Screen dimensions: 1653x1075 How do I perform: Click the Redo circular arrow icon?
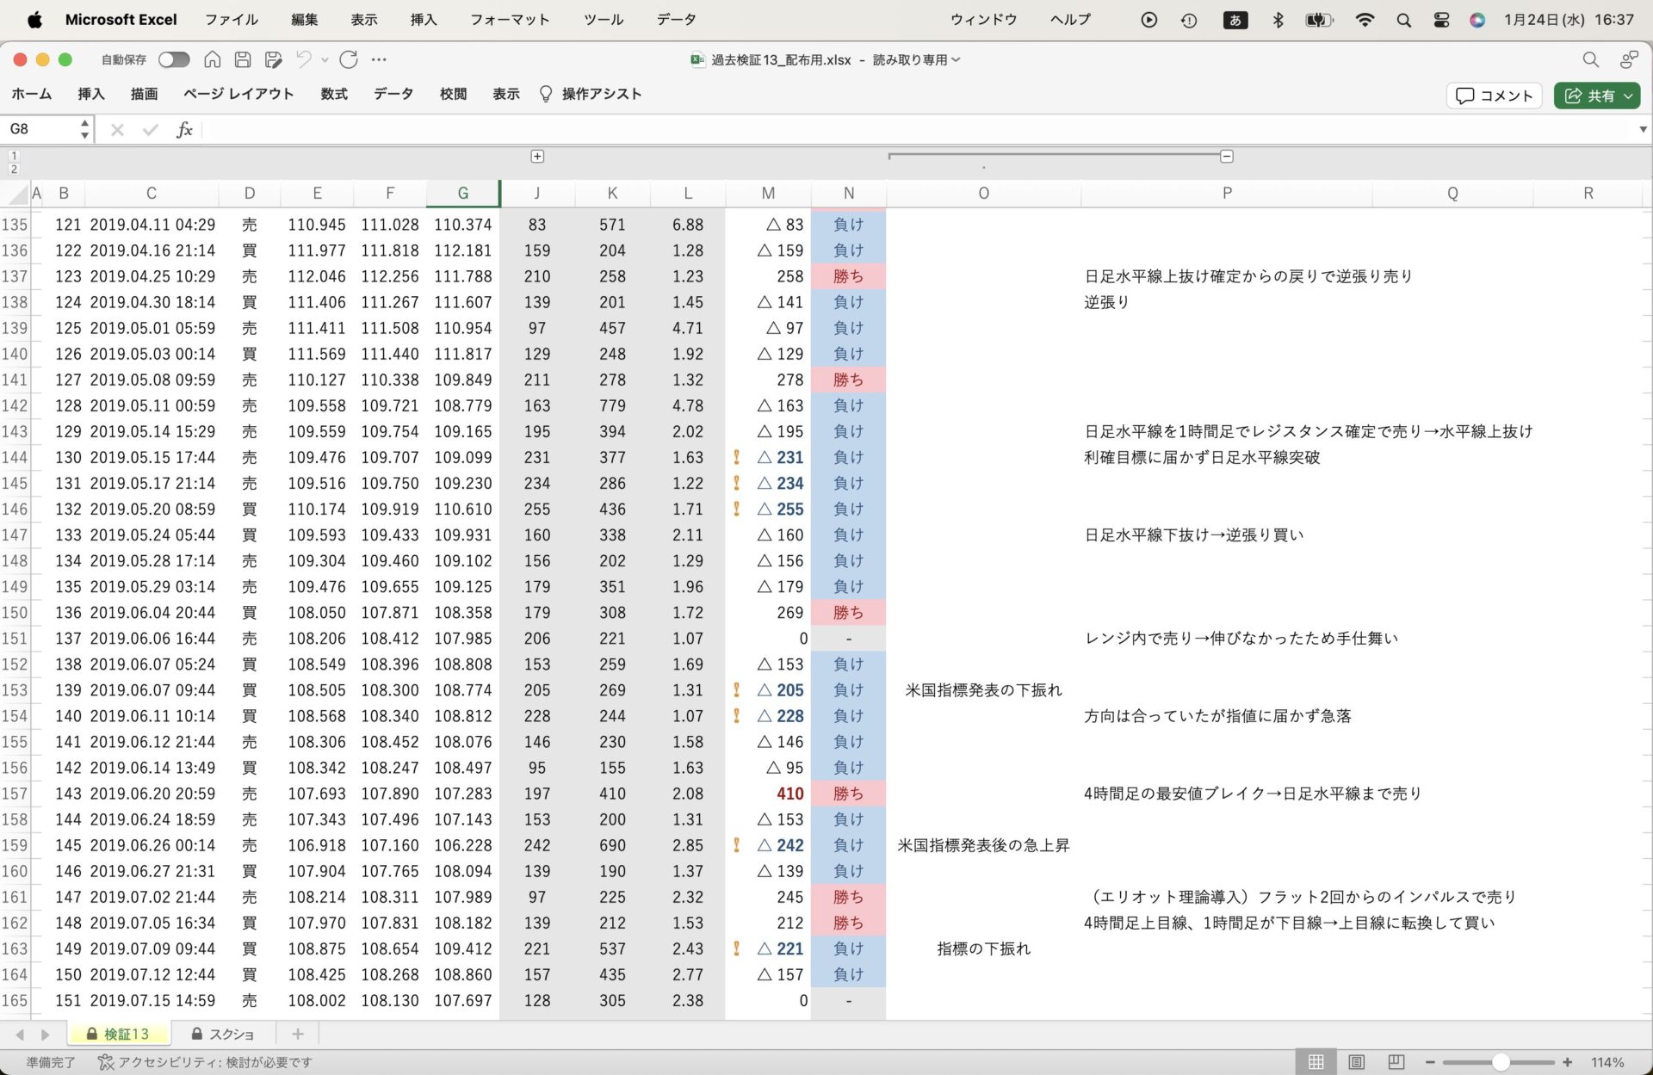pos(349,59)
